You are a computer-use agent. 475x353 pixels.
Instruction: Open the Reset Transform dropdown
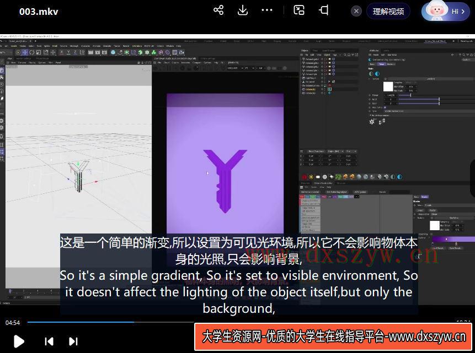point(316,151)
